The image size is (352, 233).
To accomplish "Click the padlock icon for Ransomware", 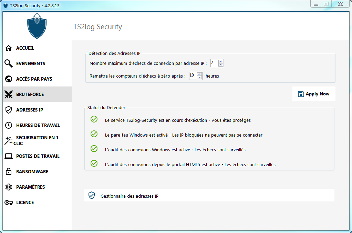I will [9, 172].
